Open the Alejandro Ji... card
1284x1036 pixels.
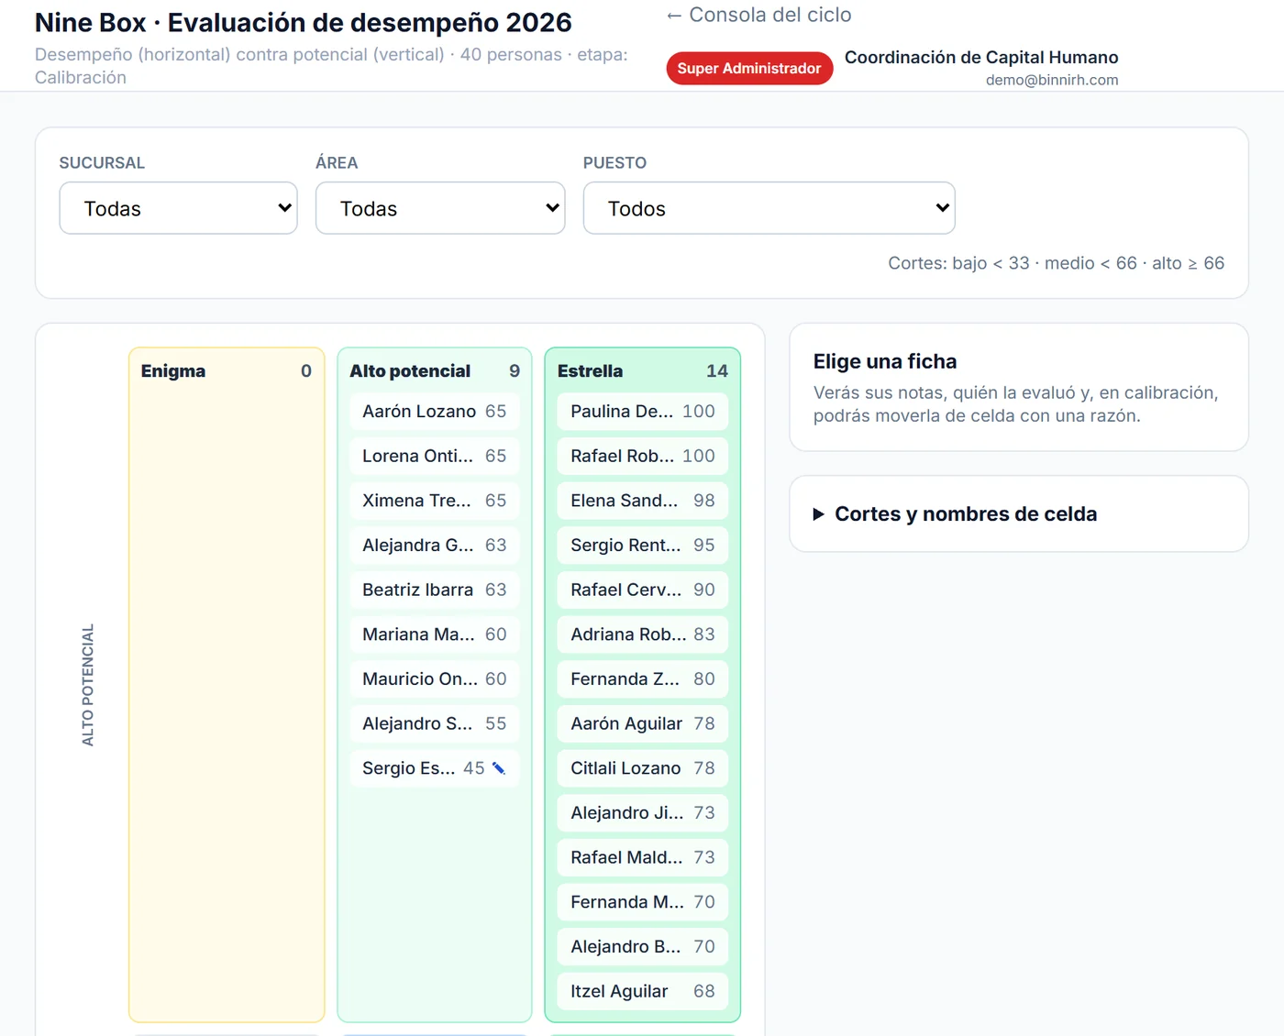click(643, 813)
